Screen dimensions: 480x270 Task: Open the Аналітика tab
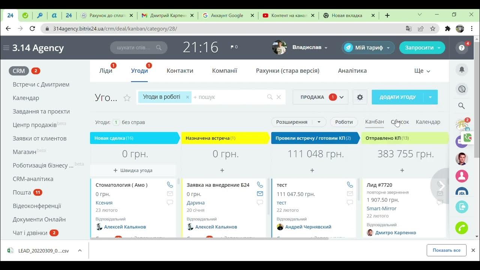tap(352, 70)
